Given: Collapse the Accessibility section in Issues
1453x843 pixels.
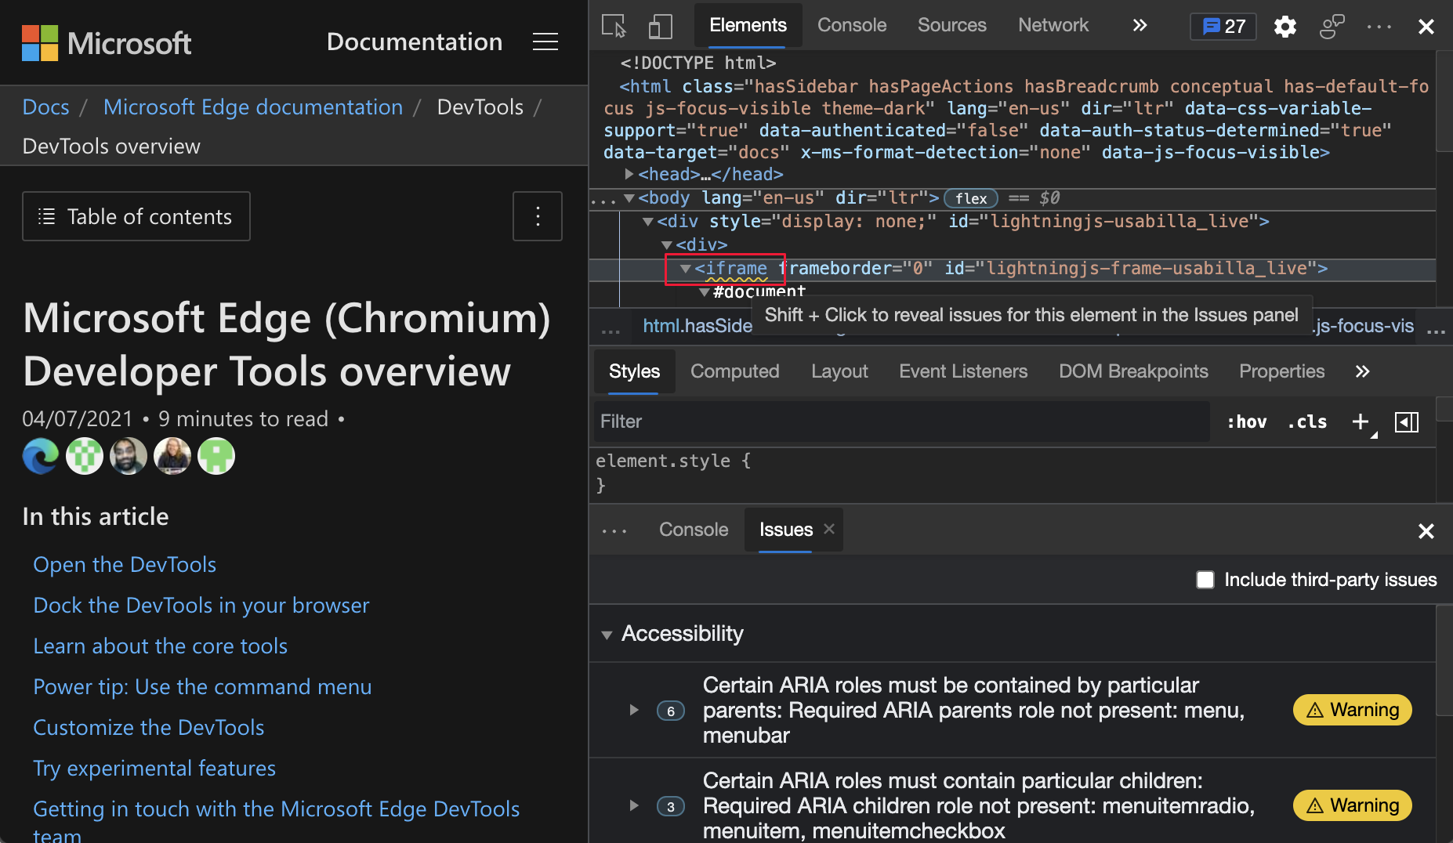Looking at the screenshot, I should point(607,635).
